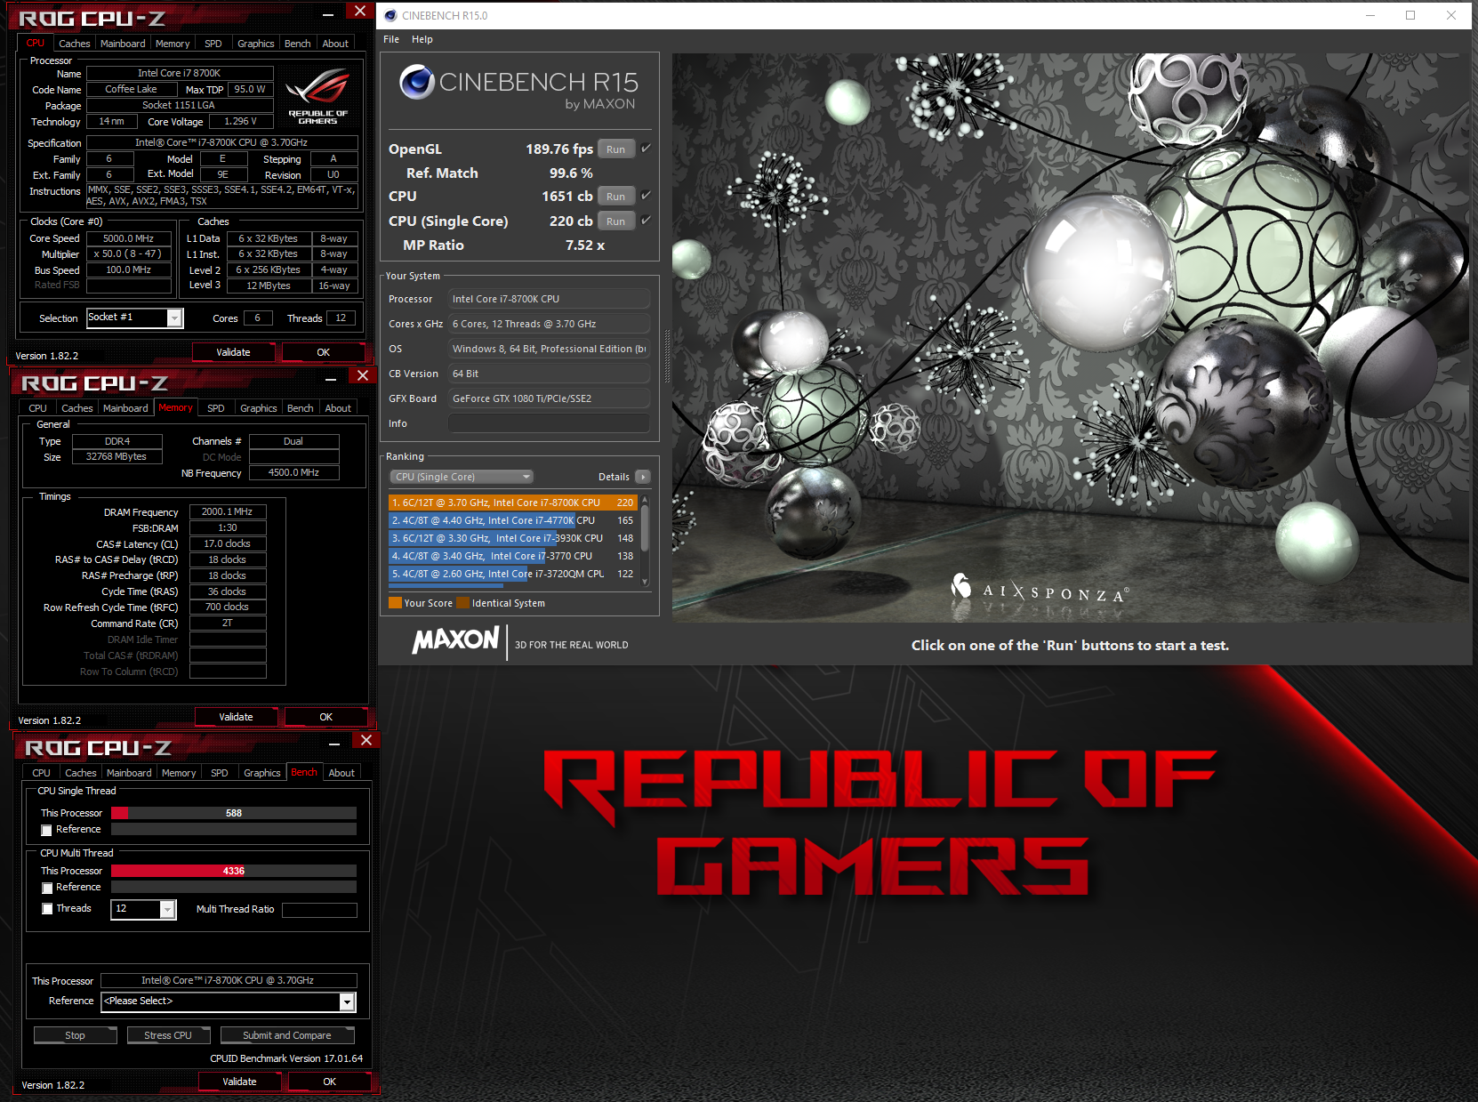Close the Cinebench R15 window
The image size is (1478, 1102).
pos(1451,15)
